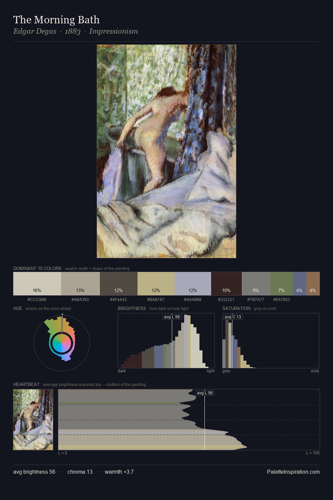Click the hue color wheel chart
Viewport: 333px width, 500px height.
pyautogui.click(x=62, y=343)
